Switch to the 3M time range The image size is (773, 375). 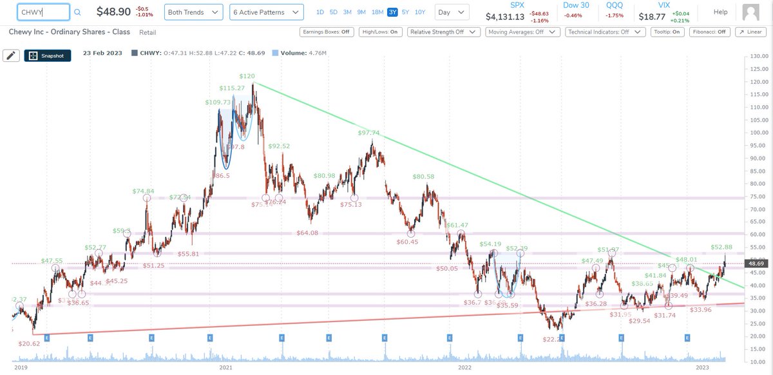pyautogui.click(x=347, y=12)
